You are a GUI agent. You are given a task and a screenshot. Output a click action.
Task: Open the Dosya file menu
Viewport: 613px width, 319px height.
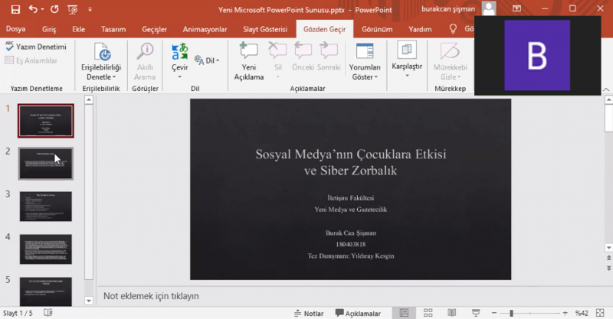pos(16,29)
